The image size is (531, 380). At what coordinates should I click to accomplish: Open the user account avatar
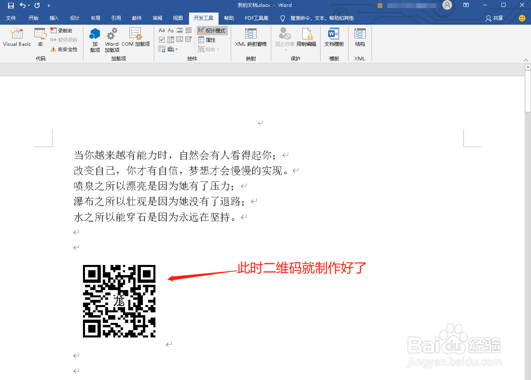click(447, 5)
